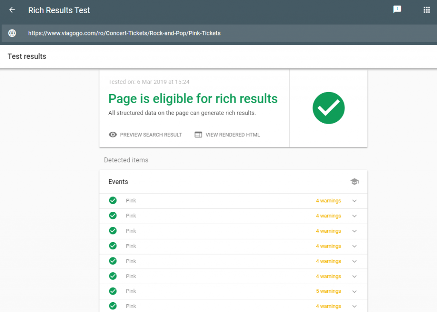
Task: Open the Google apps grid
Action: coord(426,9)
